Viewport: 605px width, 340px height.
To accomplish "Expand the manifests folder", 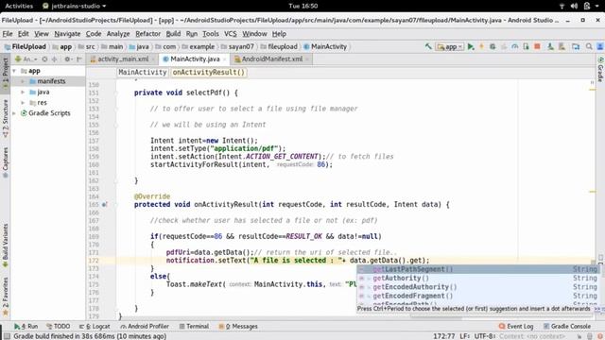I will point(23,81).
